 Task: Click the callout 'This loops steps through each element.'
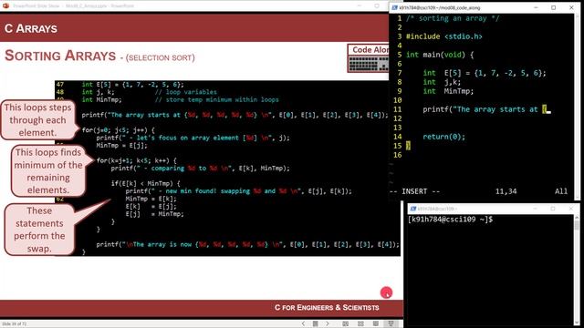[37, 119]
